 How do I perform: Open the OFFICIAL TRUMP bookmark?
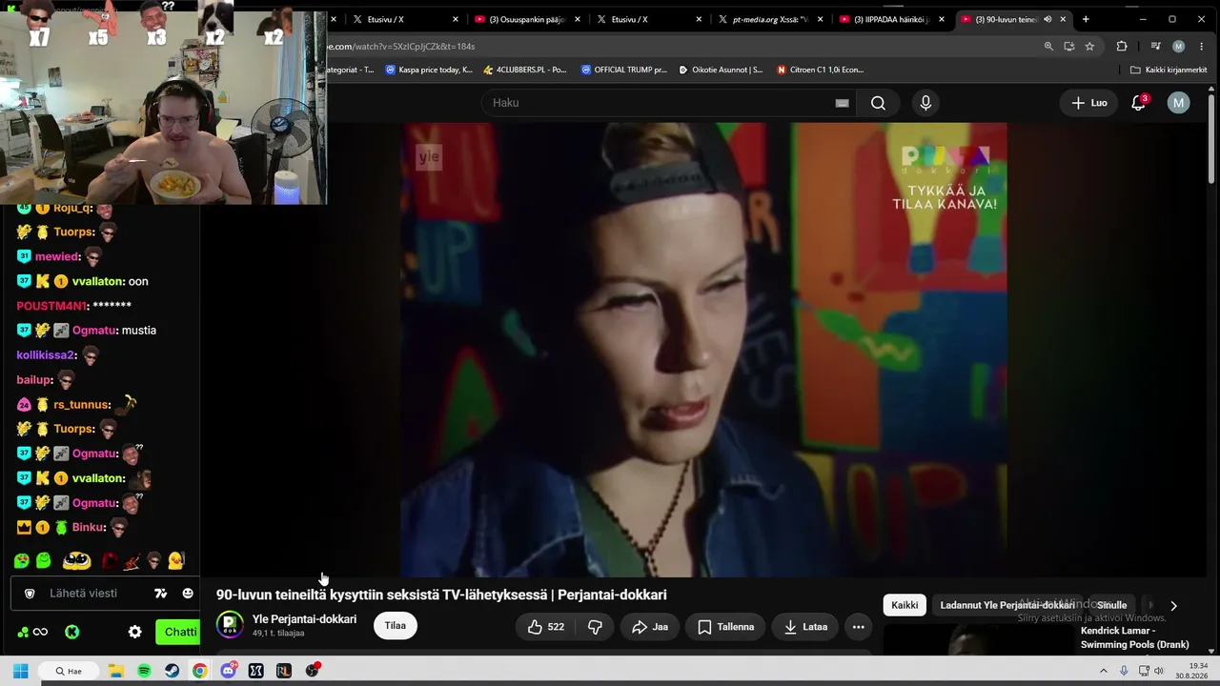click(x=624, y=70)
